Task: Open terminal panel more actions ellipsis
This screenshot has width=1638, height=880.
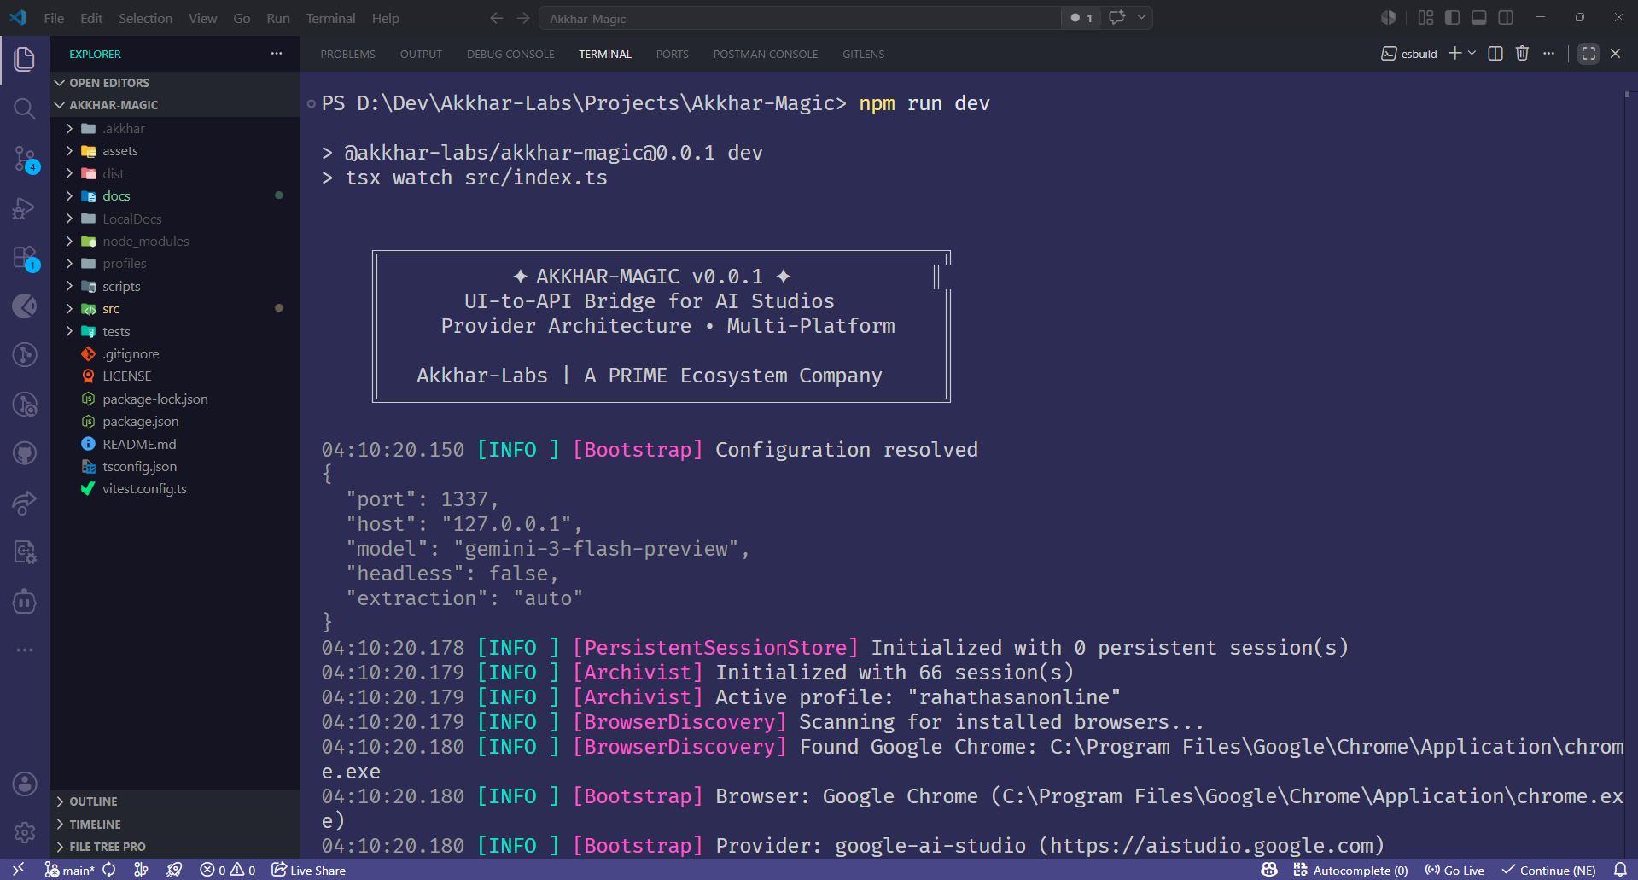Action: 1549,53
